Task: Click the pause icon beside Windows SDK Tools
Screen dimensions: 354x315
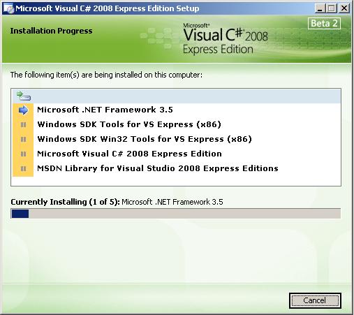Action: coord(23,125)
